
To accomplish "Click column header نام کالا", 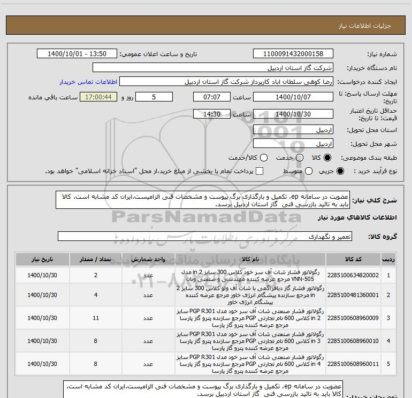I will tap(250, 260).
